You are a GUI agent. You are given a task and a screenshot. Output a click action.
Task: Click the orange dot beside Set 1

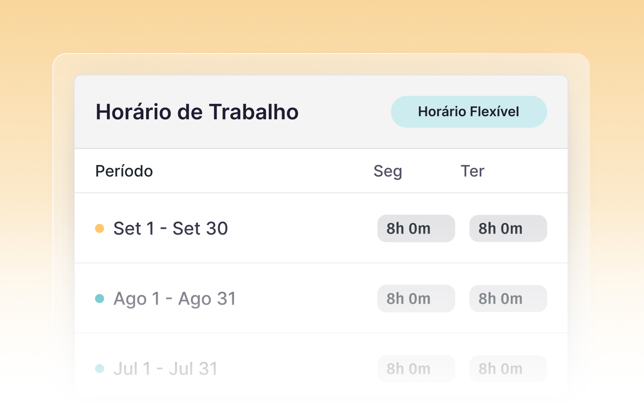99,228
